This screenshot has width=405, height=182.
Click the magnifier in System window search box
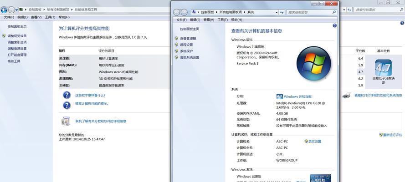pyautogui.click(x=334, y=12)
